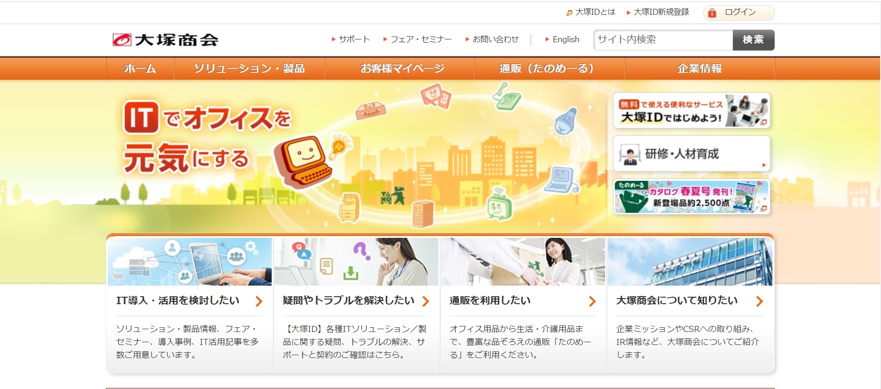This screenshot has height=389, width=881.
Task: Go to the 企業情報 menu tab
Action: [699, 69]
